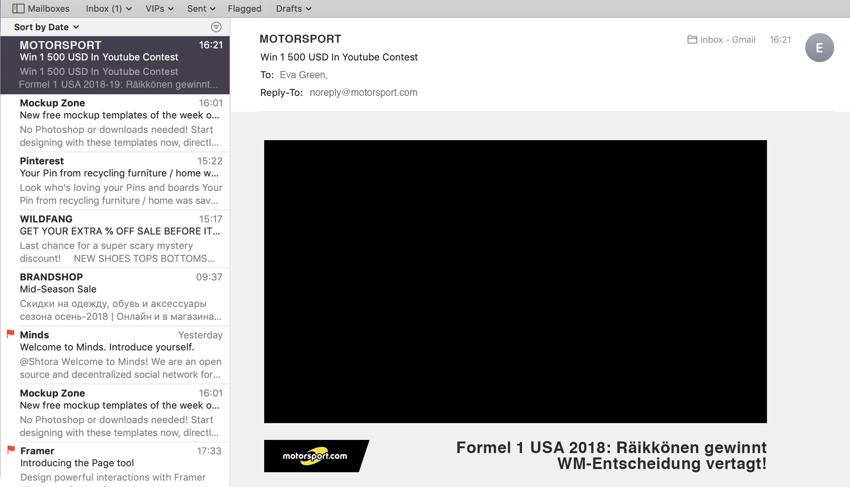Open the Mockup Zone email below Minds

[115, 413]
